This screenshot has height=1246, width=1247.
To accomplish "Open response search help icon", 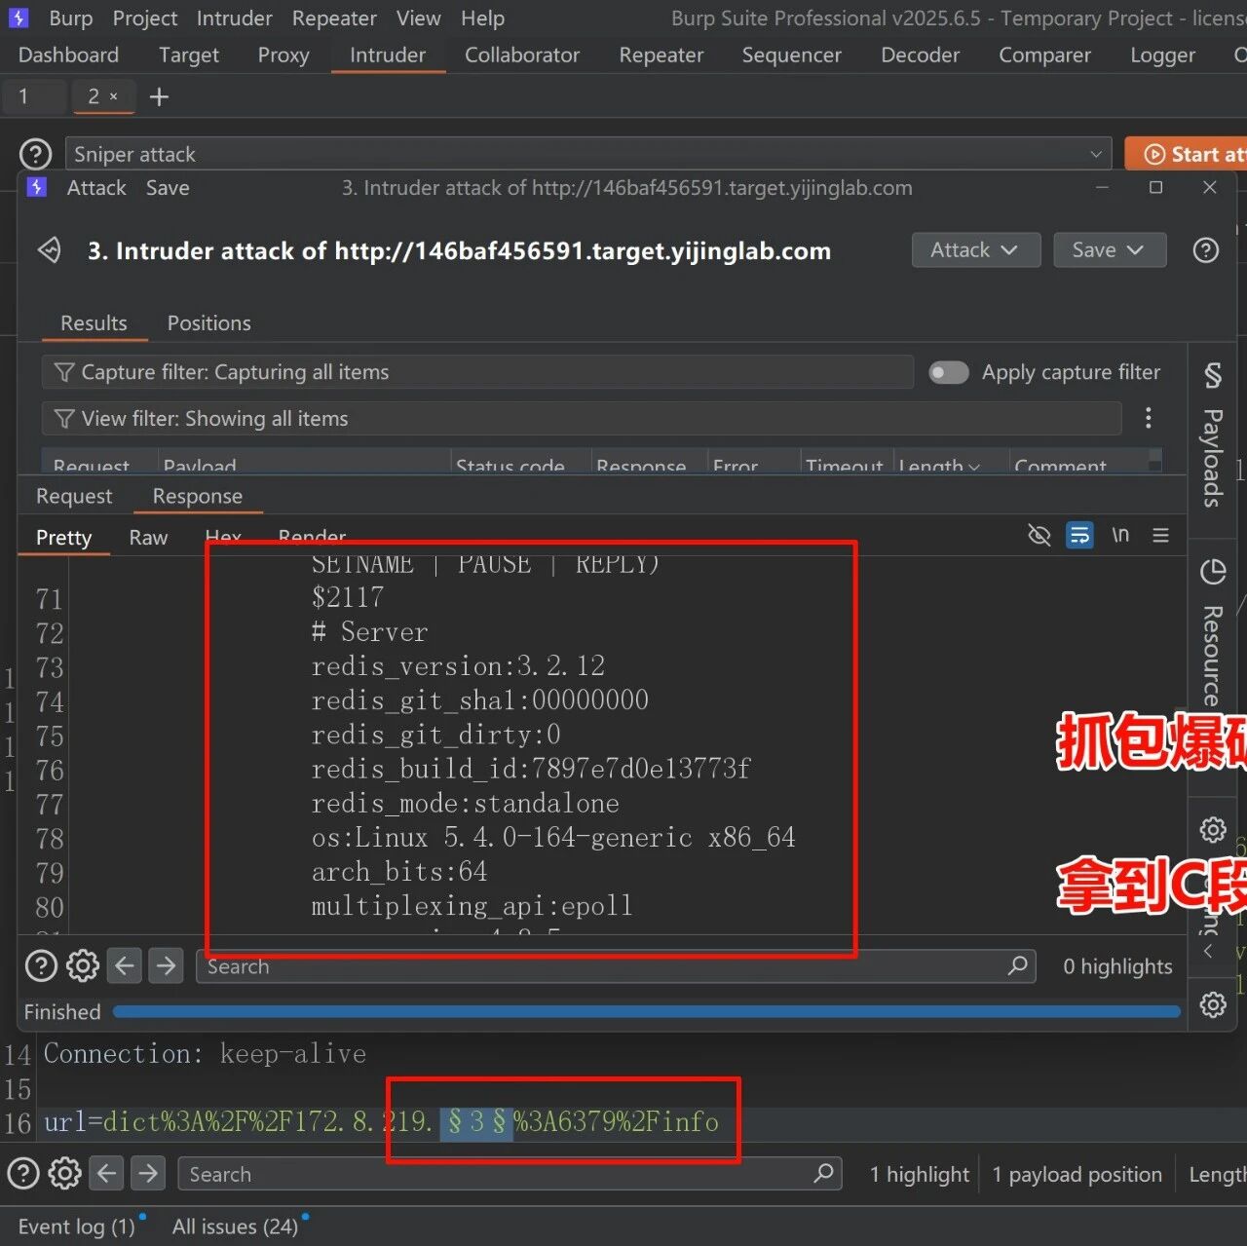I will click(41, 965).
